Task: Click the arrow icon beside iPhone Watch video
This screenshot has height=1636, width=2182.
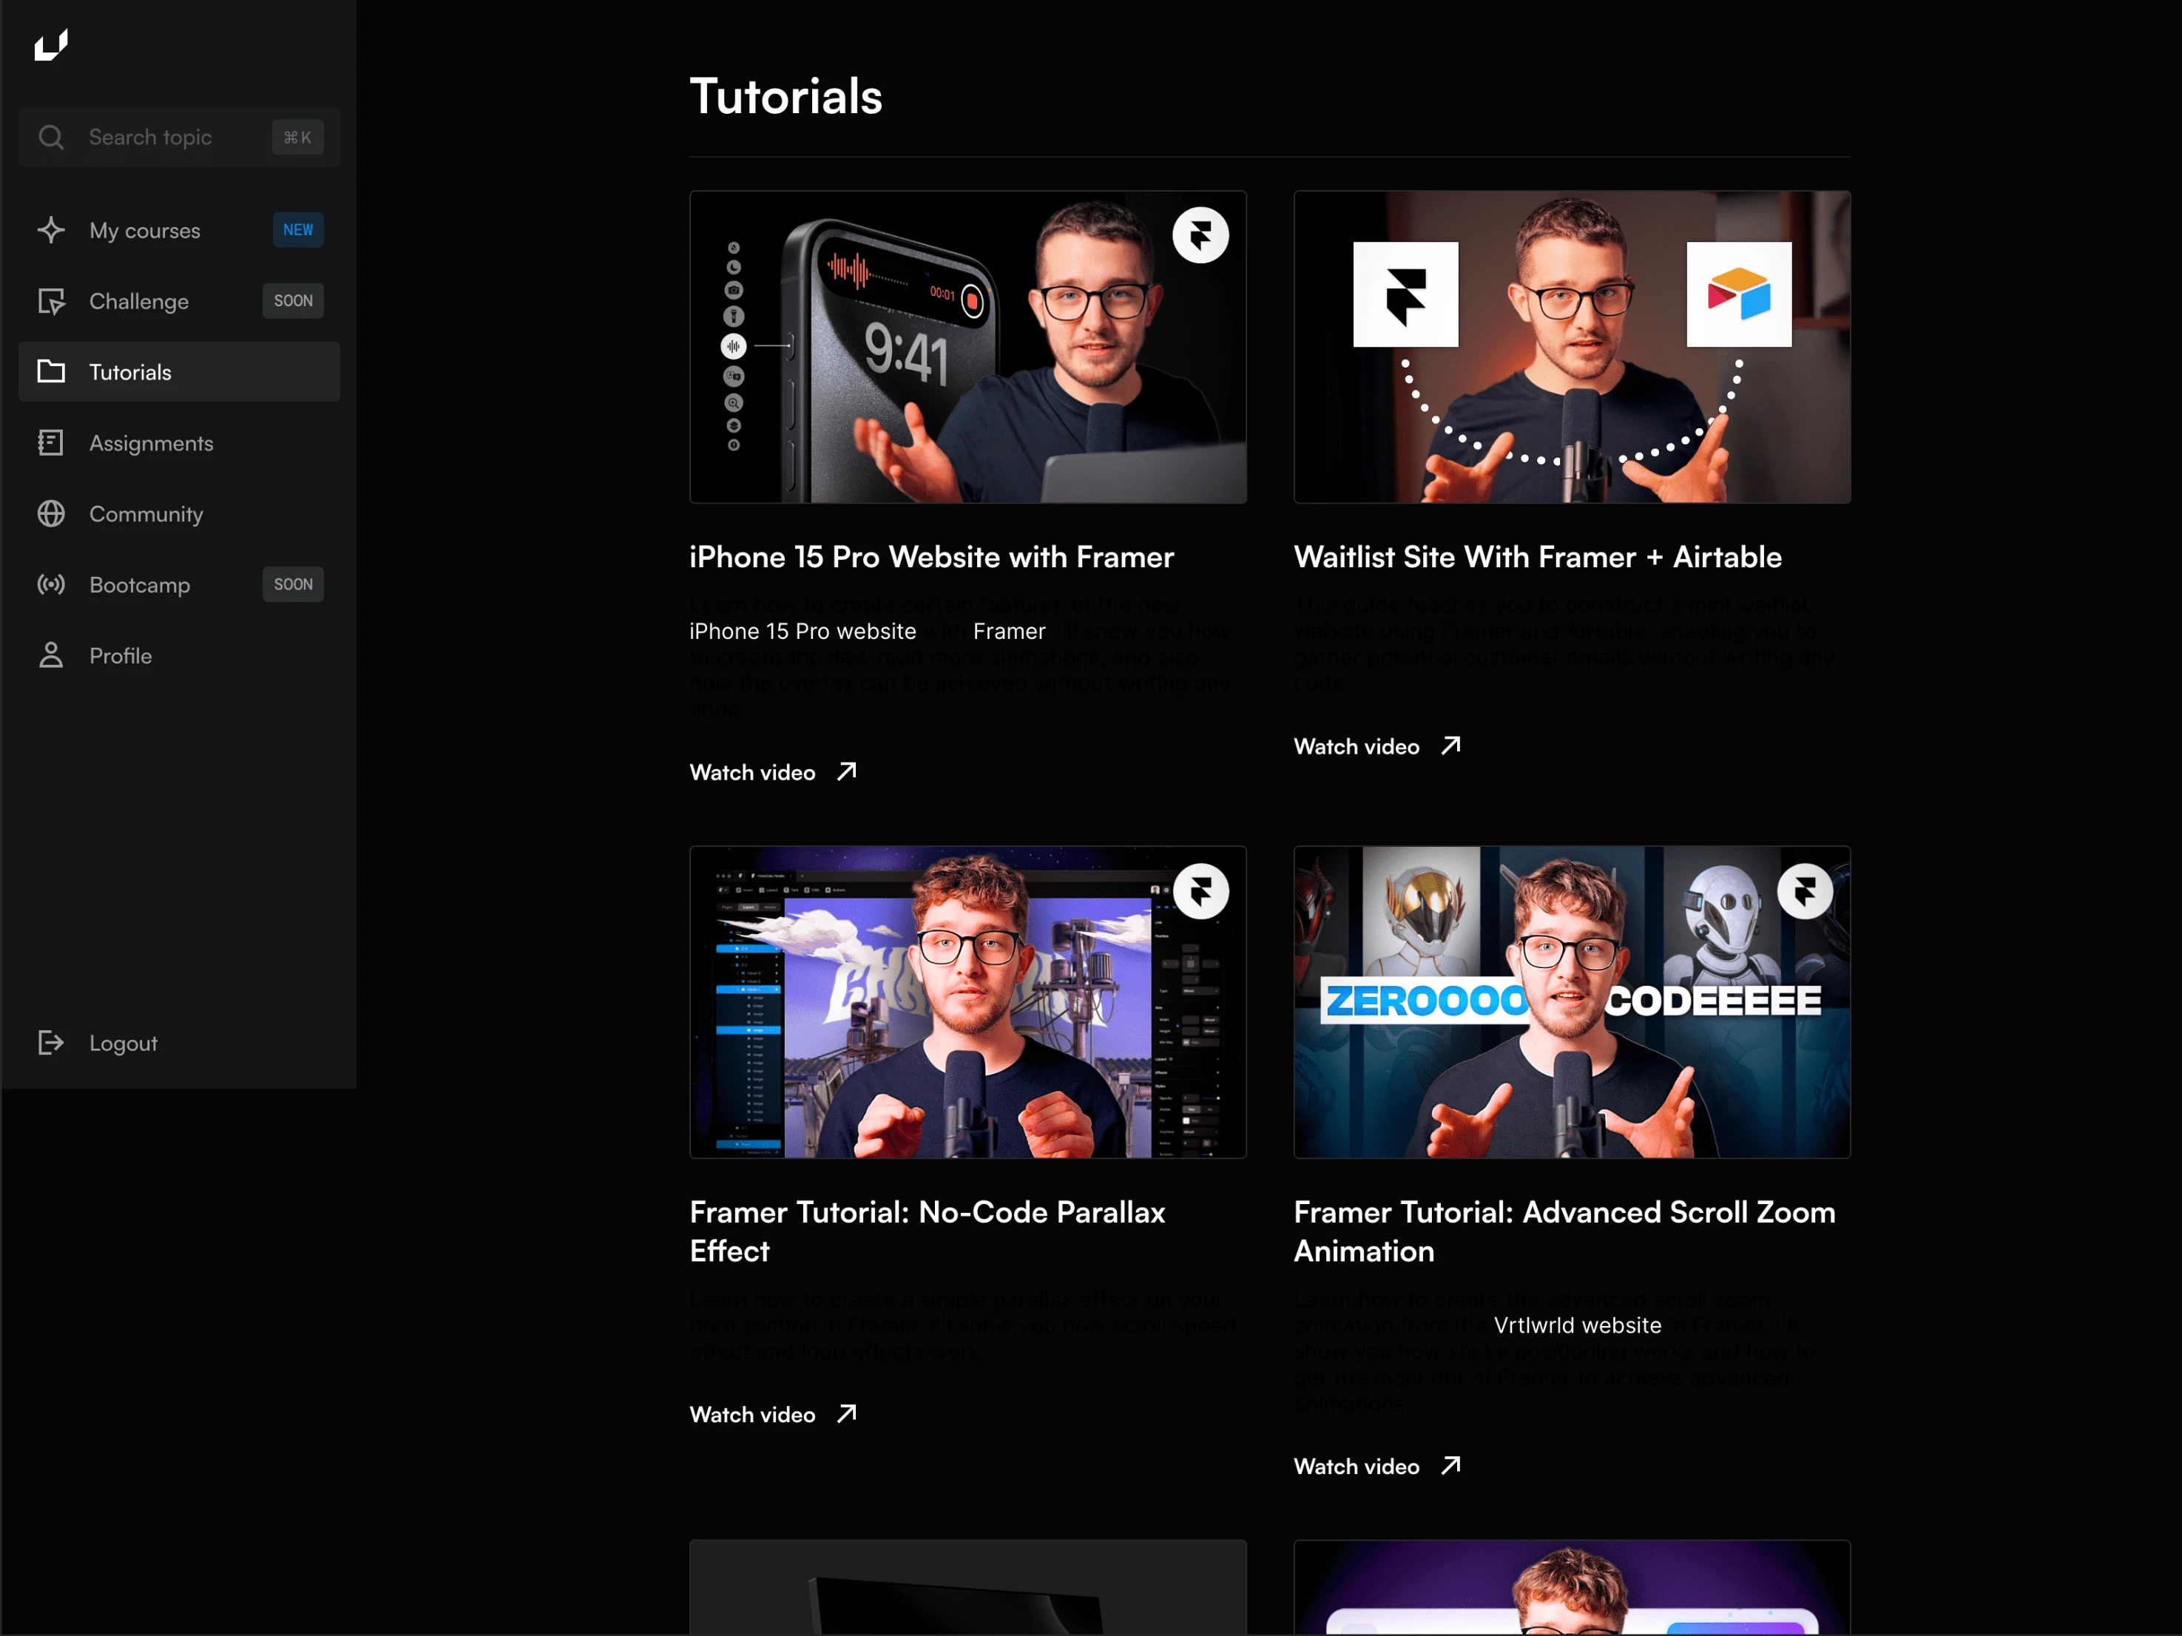Action: click(x=846, y=771)
